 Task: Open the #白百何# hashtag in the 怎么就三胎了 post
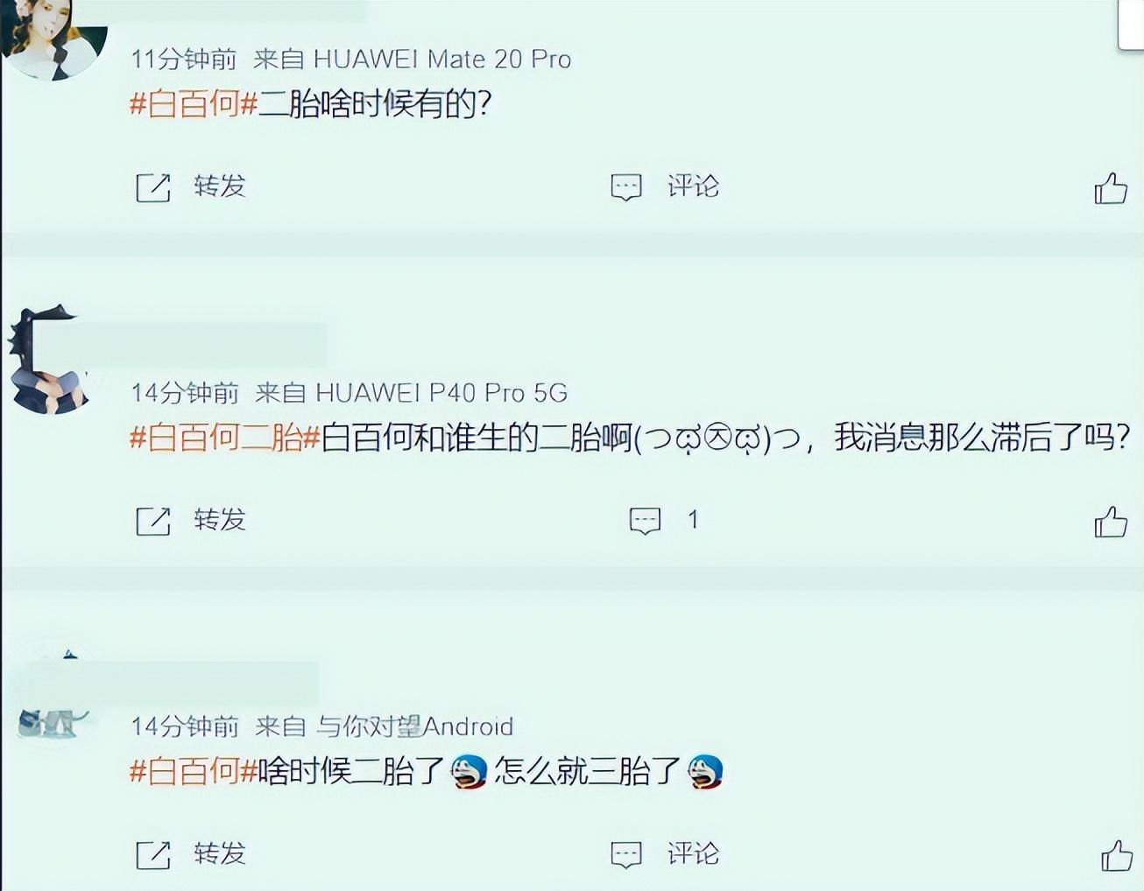194,771
